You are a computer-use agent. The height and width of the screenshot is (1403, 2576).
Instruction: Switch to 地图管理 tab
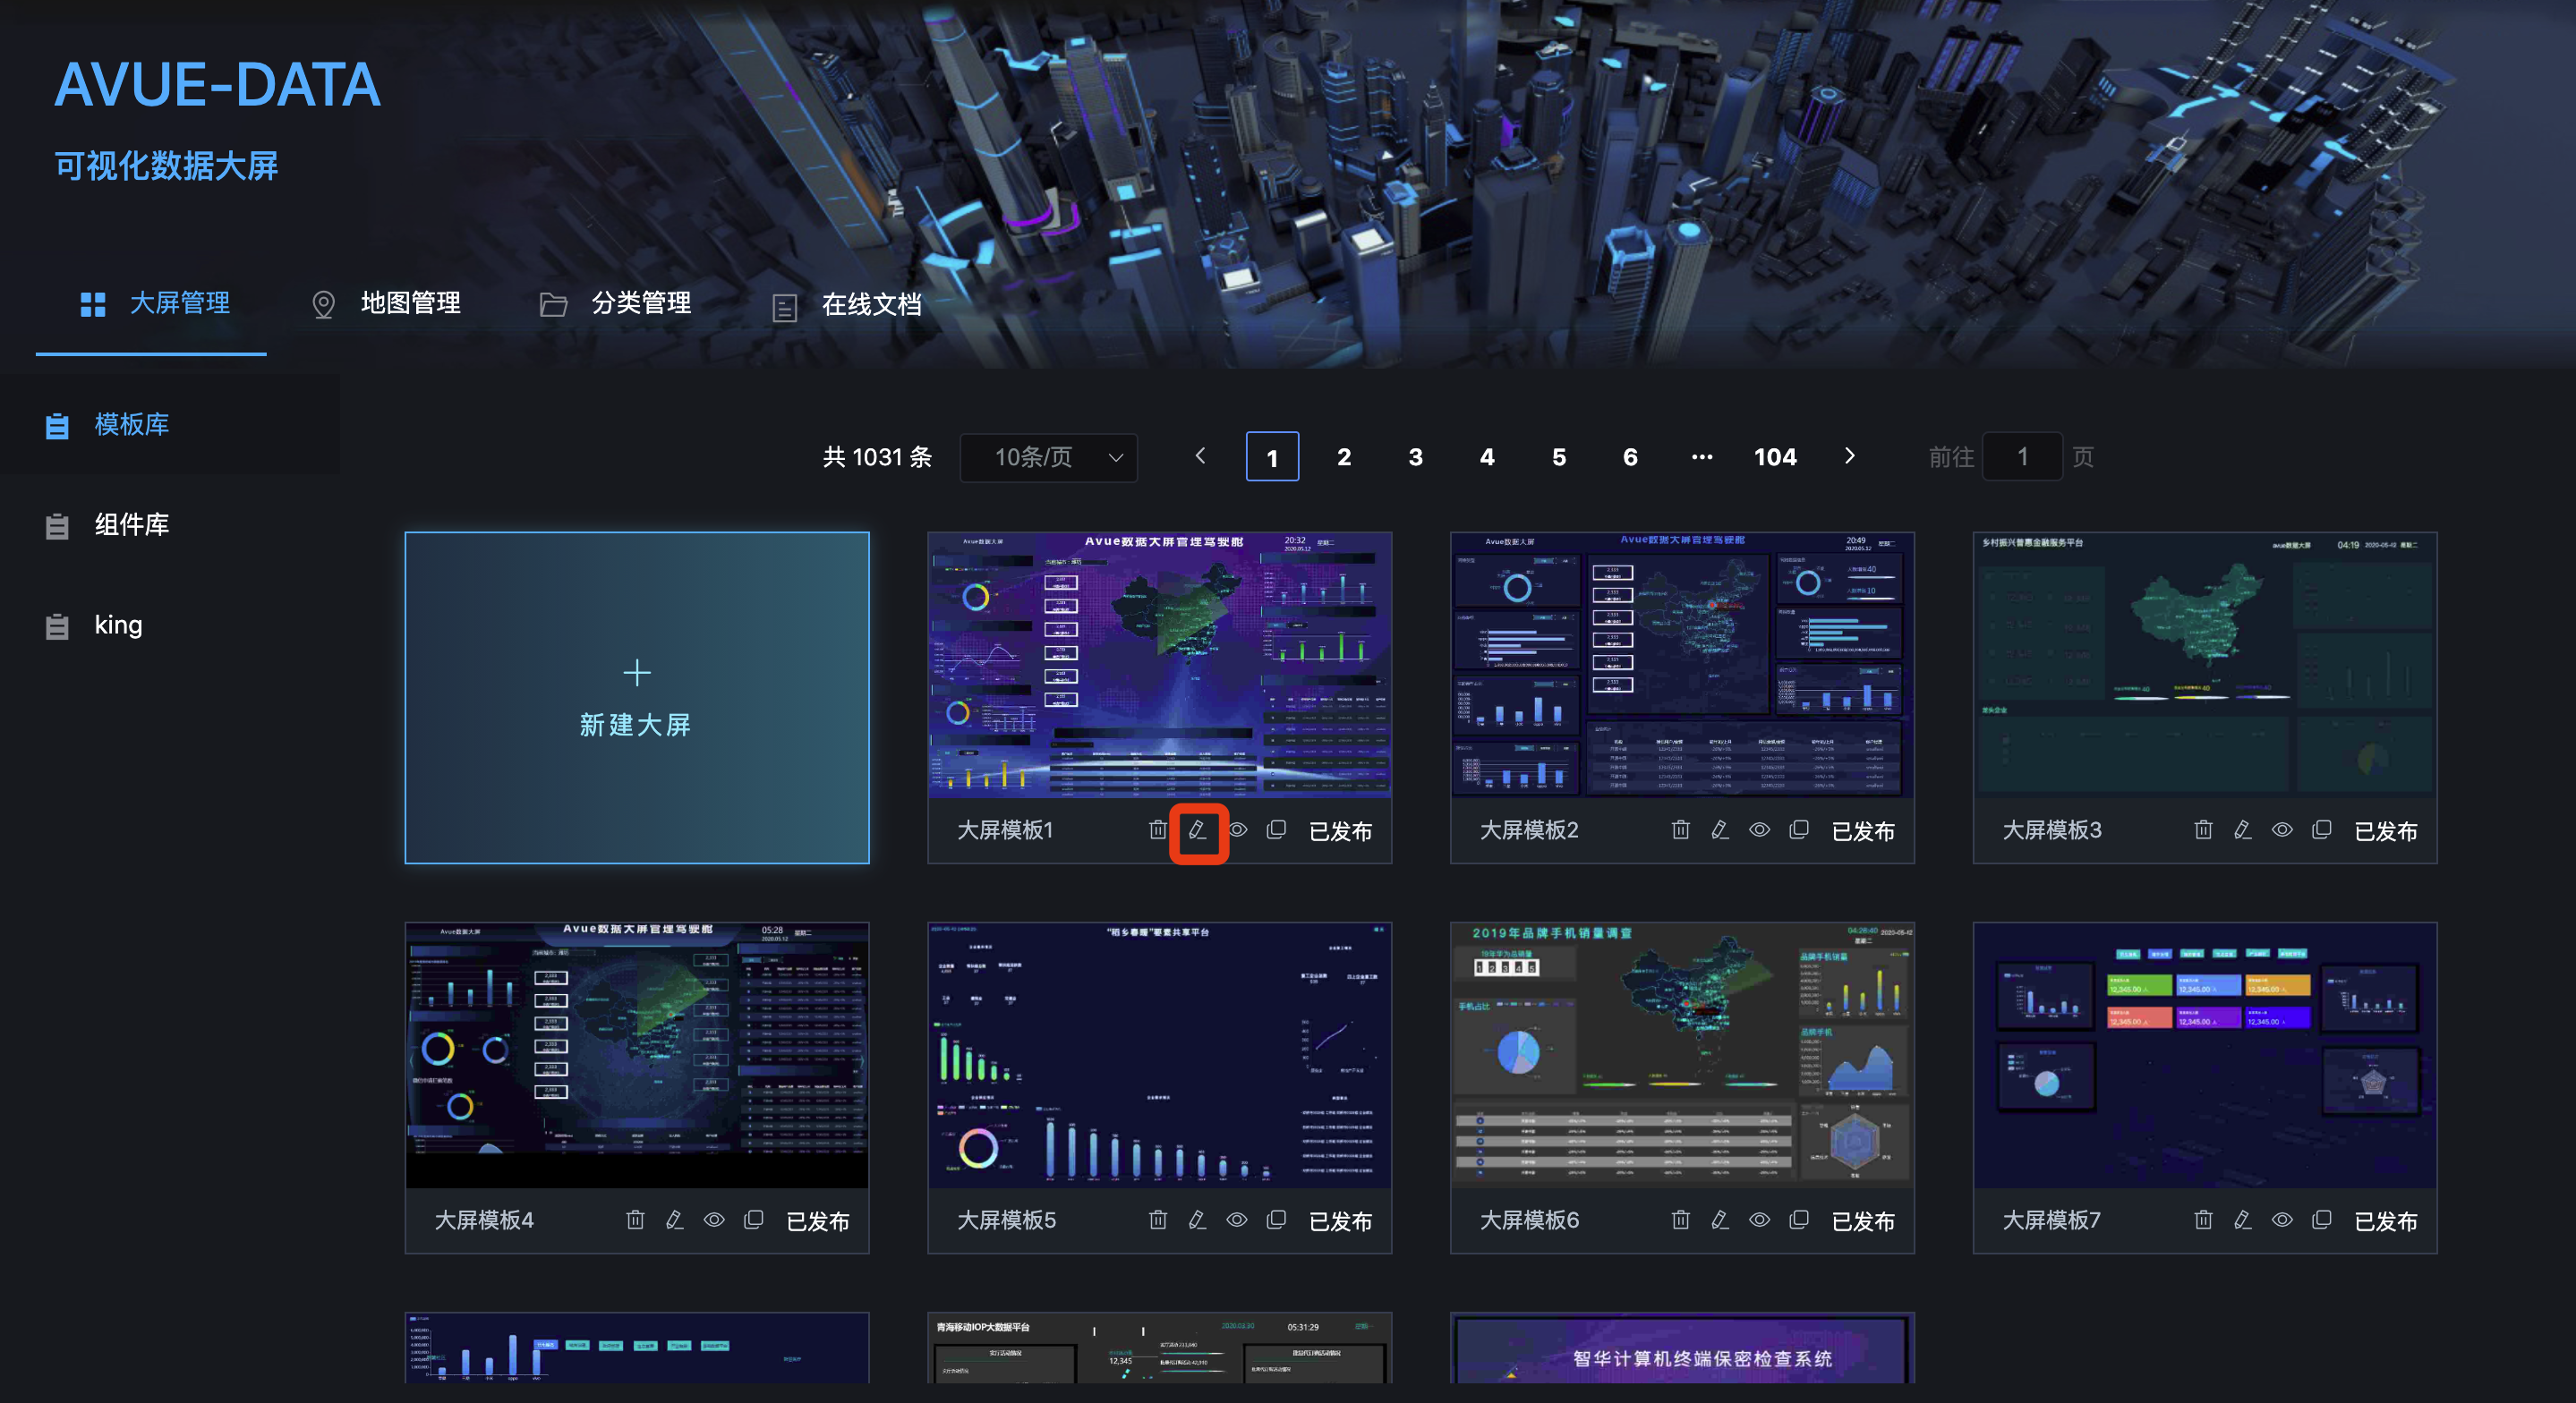coord(386,303)
